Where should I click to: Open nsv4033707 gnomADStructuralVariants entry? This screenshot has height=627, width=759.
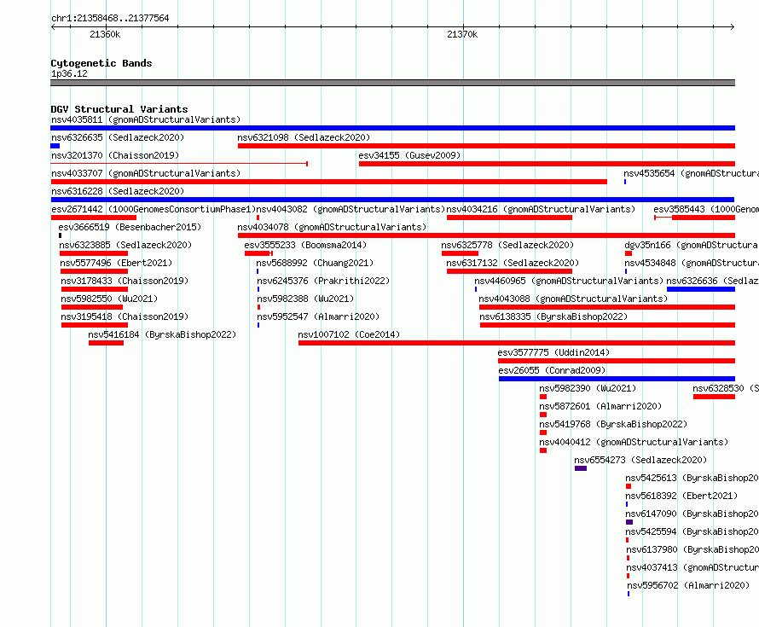tap(146, 173)
